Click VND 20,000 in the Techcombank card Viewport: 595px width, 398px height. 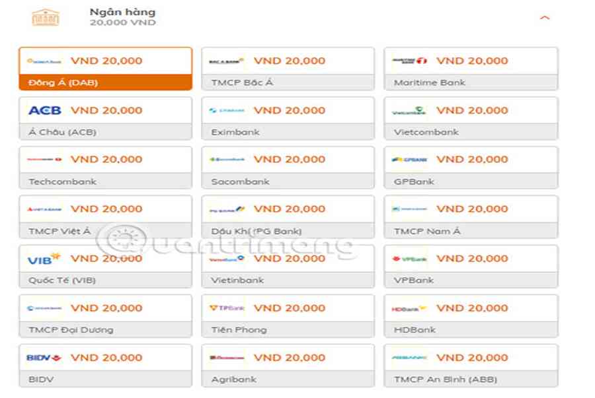click(x=106, y=160)
